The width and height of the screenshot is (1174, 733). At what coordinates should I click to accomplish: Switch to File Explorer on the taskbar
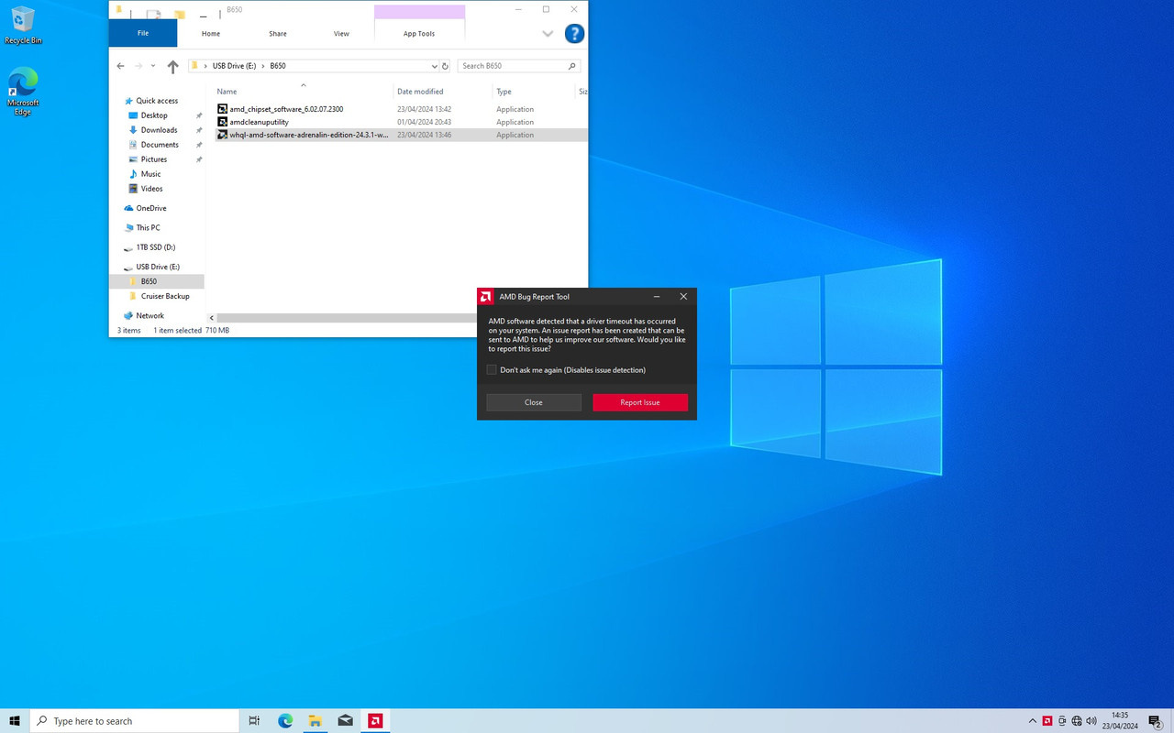(x=315, y=721)
